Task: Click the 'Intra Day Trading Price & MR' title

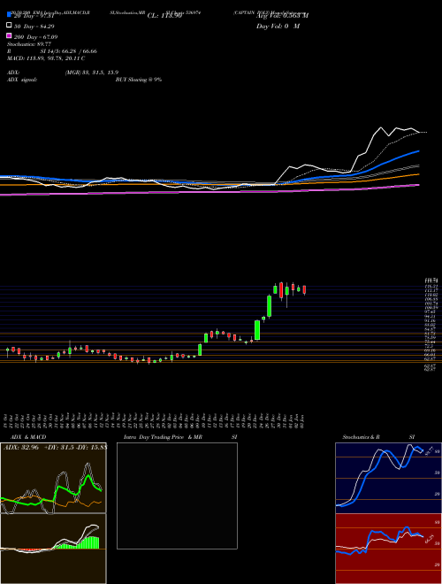Action: pyautogui.click(x=163, y=437)
